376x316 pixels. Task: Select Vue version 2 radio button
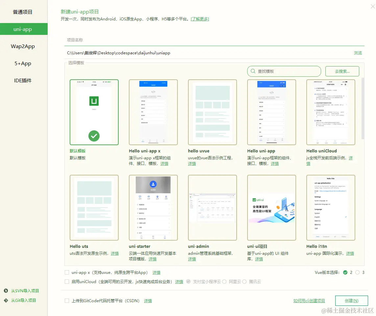click(345, 272)
